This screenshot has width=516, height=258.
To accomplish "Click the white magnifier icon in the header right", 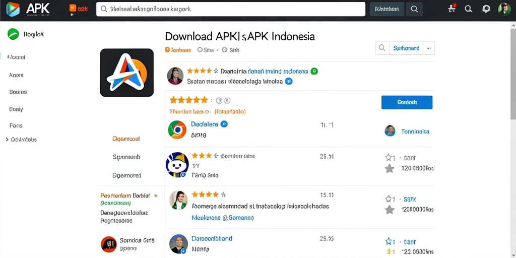I will (x=468, y=9).
